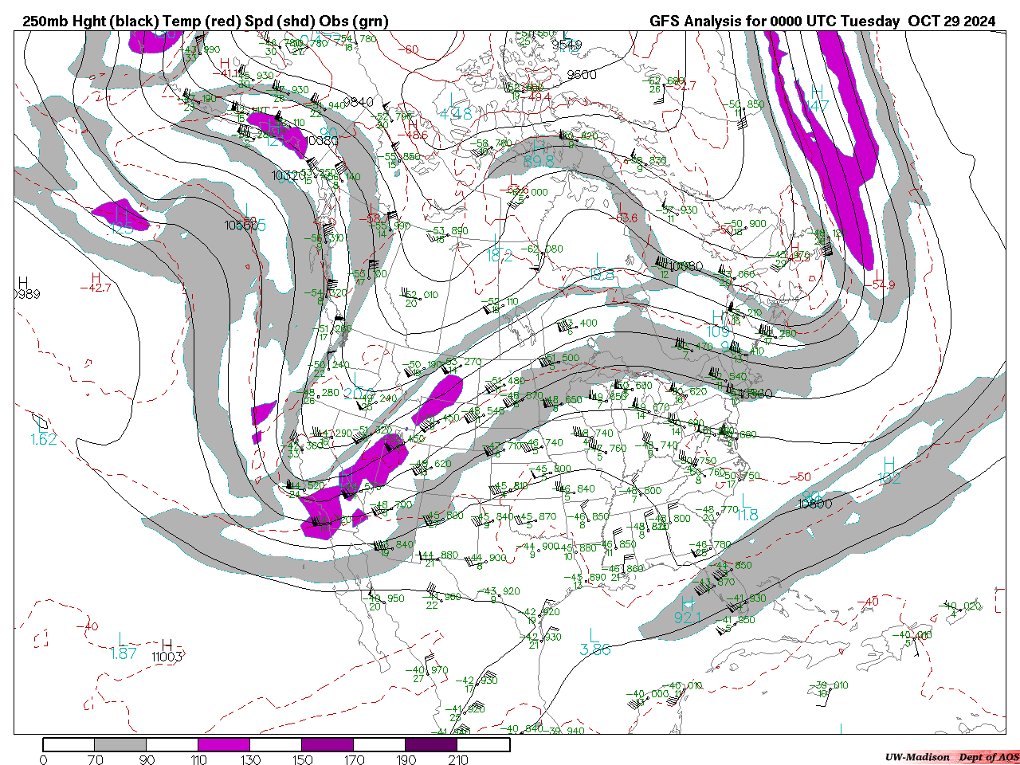
Task: Select the GFS Analysis date header text
Action: pos(822,22)
